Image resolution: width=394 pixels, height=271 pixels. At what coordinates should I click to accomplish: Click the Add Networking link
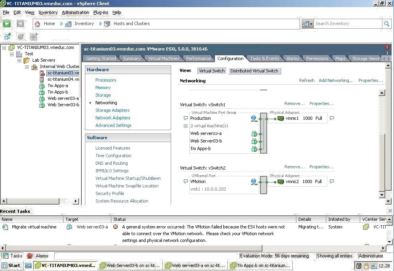[x=336, y=80]
